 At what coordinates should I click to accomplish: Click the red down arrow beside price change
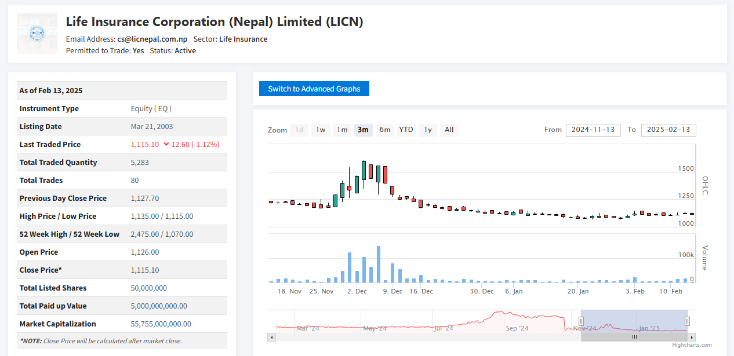(166, 144)
